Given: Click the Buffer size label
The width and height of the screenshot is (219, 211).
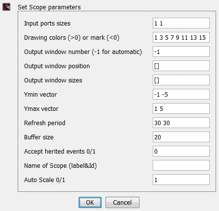Looking at the screenshot, I should (x=39, y=137).
